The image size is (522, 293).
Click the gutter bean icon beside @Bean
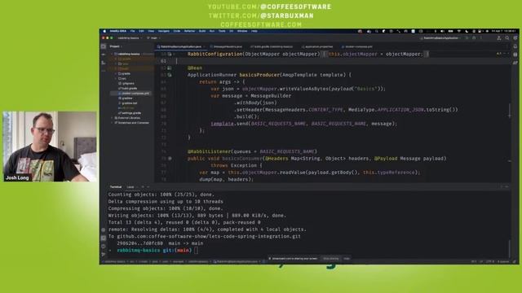[x=170, y=68]
